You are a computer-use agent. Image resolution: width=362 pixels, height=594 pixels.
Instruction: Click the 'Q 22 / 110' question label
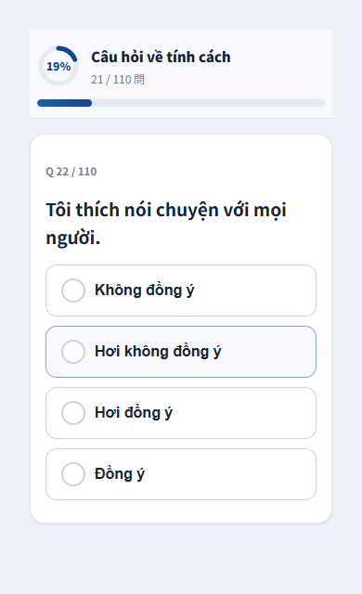[x=71, y=172]
